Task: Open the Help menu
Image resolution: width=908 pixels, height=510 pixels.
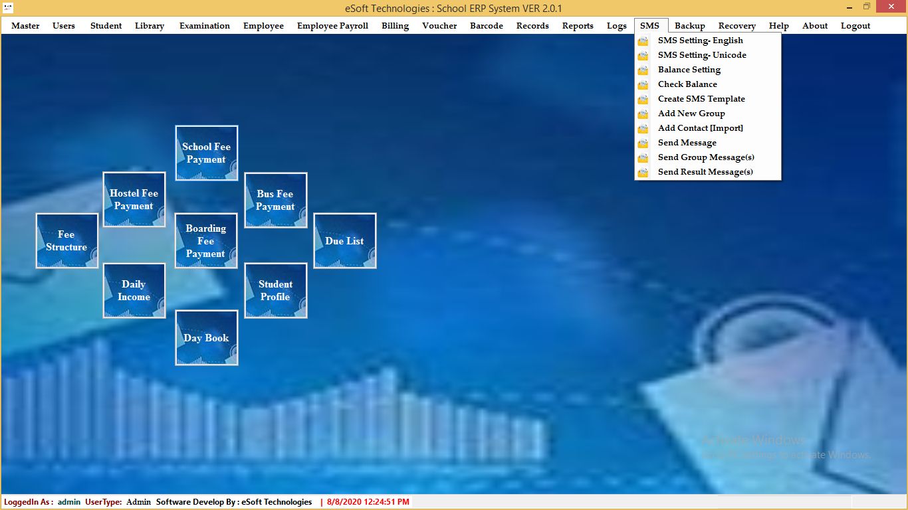Action: pos(779,26)
